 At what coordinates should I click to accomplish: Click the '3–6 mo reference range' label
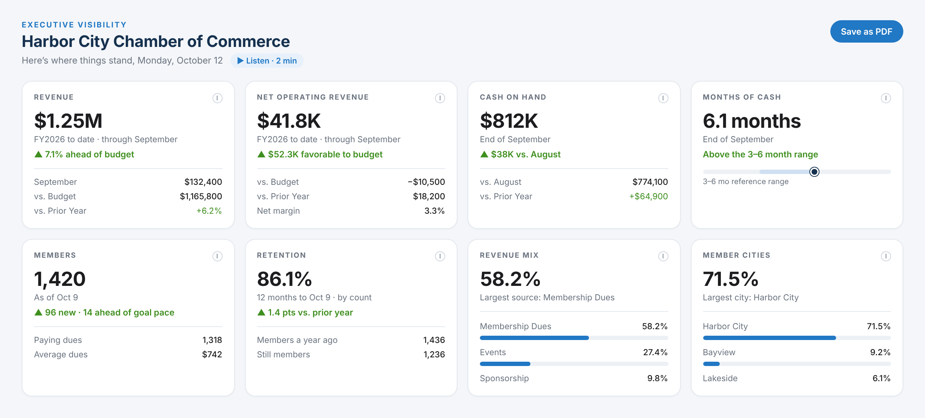tap(745, 182)
